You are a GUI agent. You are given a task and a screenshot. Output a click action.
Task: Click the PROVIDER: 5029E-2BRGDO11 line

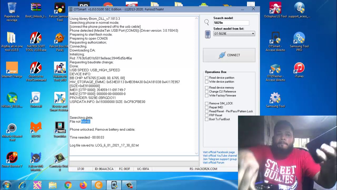point(93,98)
